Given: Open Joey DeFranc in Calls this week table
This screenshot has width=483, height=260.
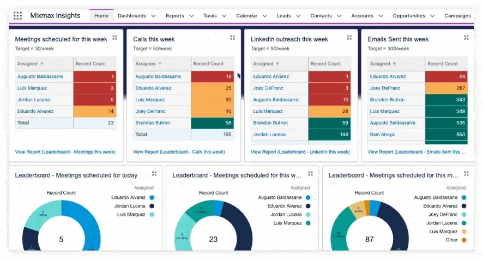Looking at the screenshot, I should click(150, 111).
